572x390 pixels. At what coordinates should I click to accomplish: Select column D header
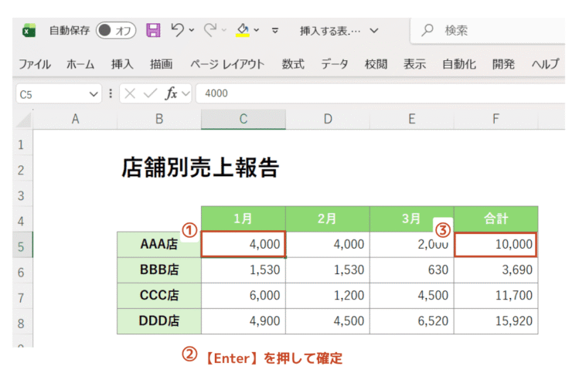click(x=328, y=119)
